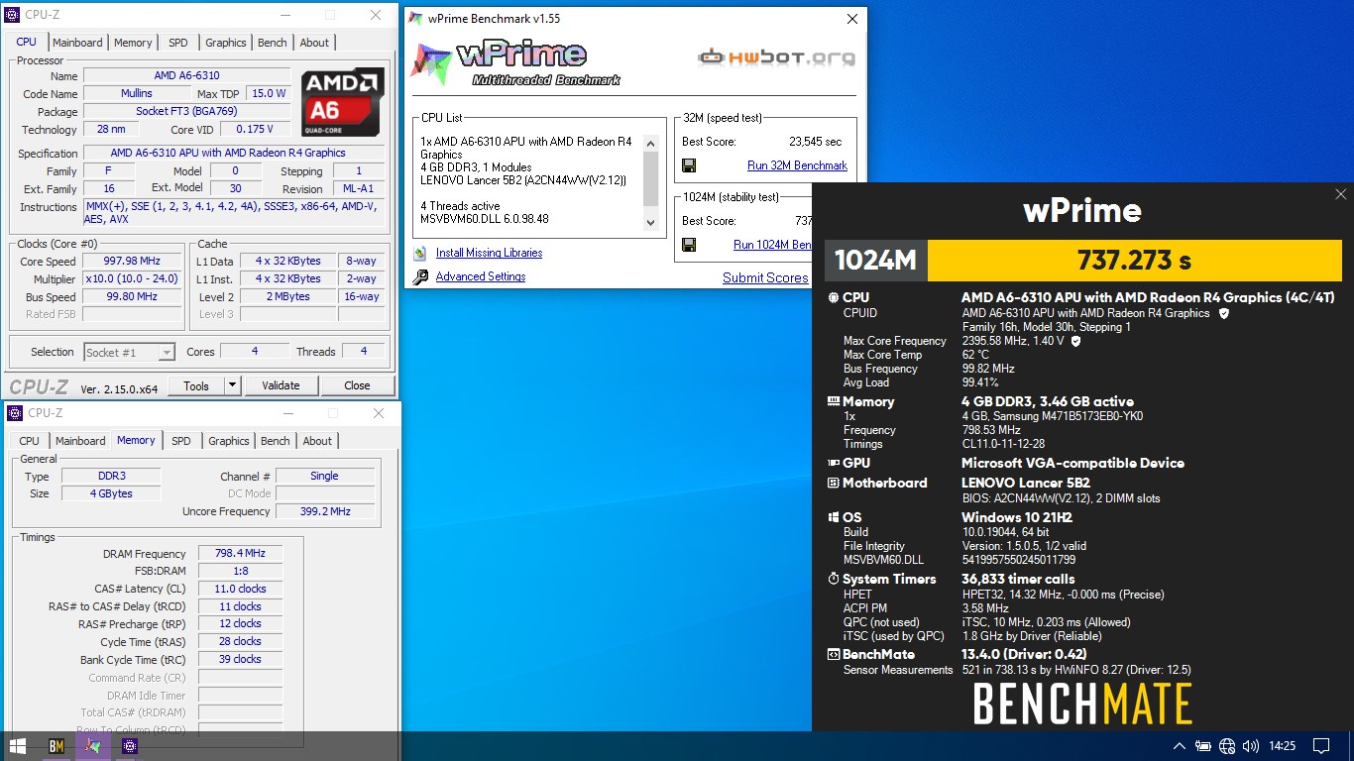Click the volume tray icon
The width and height of the screenshot is (1354, 761).
1250,746
